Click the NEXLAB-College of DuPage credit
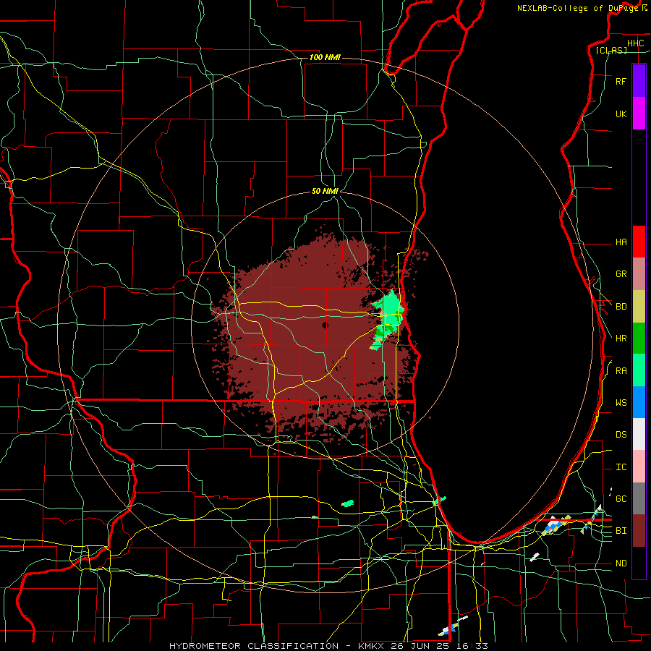The width and height of the screenshot is (651, 651). click(577, 8)
